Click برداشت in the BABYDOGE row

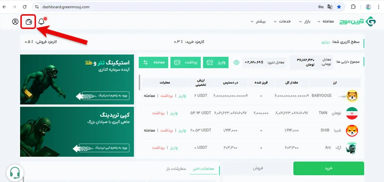[x=167, y=96]
